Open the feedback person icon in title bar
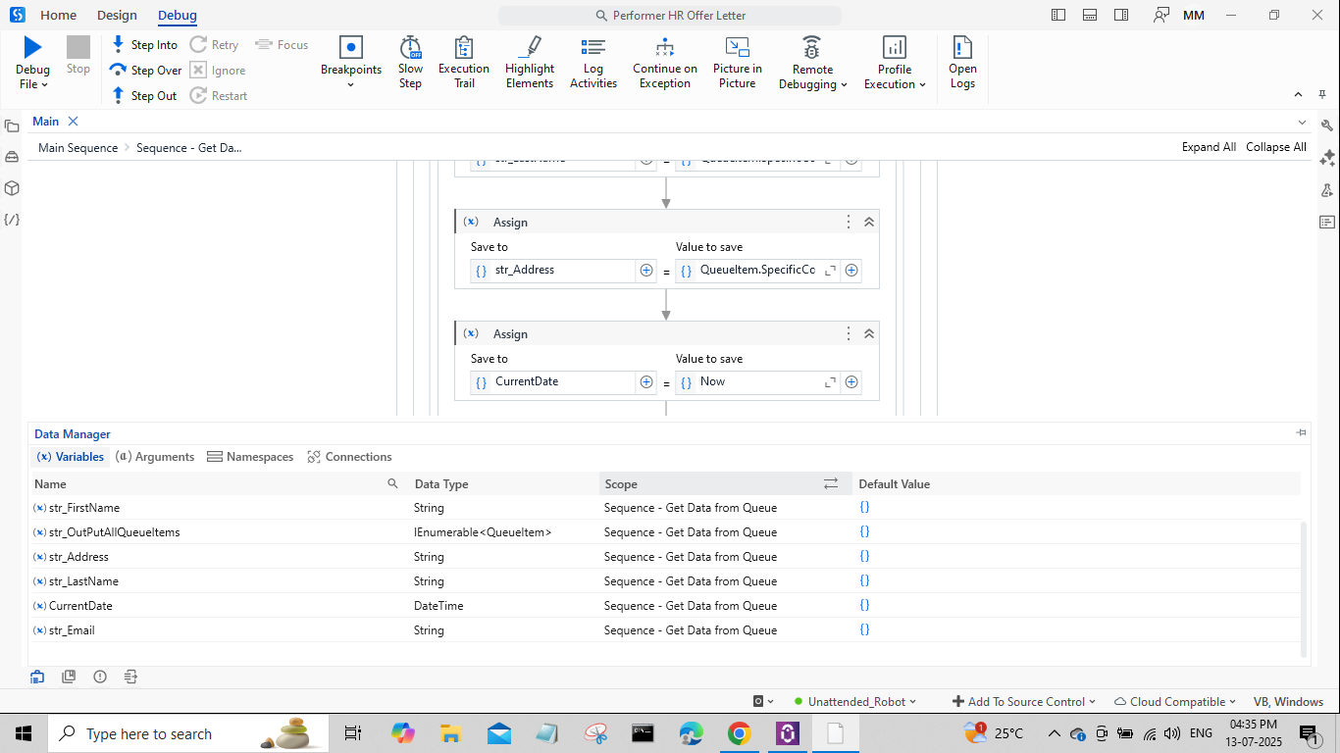 pos(1161,15)
